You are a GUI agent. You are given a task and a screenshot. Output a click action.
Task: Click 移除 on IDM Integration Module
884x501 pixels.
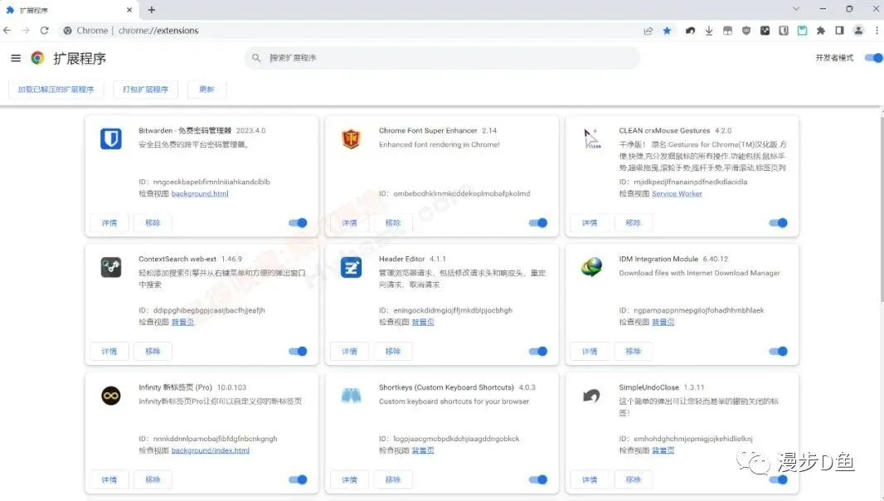coord(633,351)
